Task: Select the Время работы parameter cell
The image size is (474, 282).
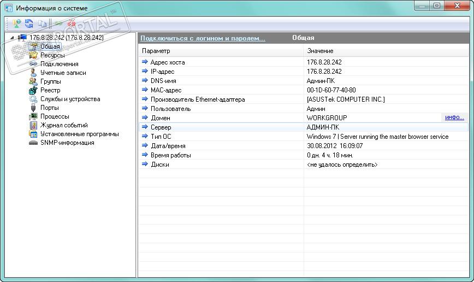Action: (221, 155)
